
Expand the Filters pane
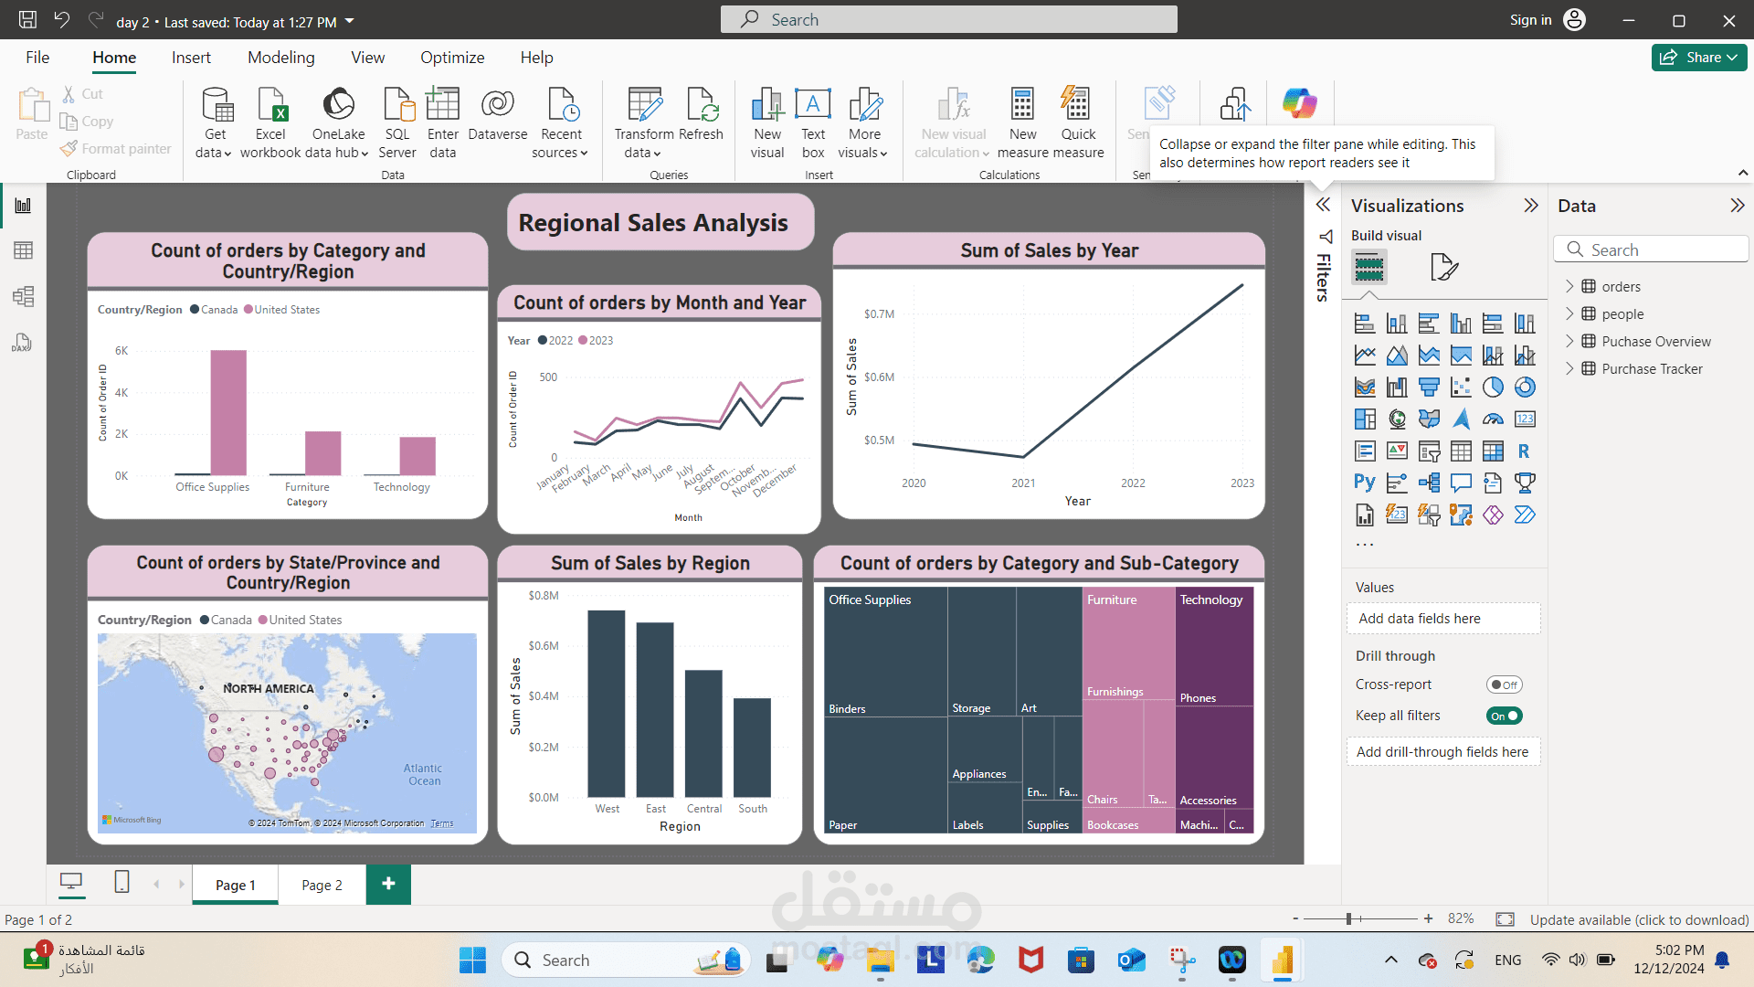coord(1323,205)
